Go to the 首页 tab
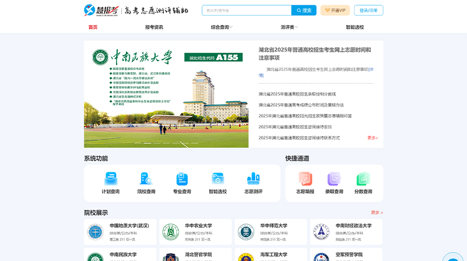Screen dimensions: 467x261 pyautogui.click(x=93, y=27)
